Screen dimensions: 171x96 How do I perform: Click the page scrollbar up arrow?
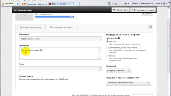point(169,8)
